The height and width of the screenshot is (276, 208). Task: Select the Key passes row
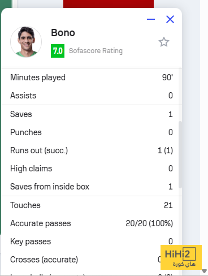[x=92, y=241]
